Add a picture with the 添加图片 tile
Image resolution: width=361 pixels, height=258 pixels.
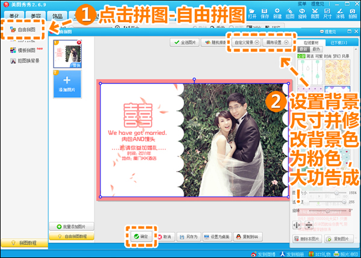[x=67, y=84]
